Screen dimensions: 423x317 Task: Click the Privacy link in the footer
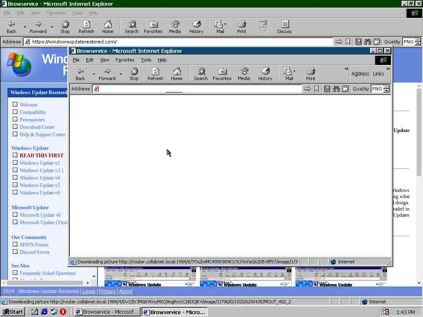107,291
